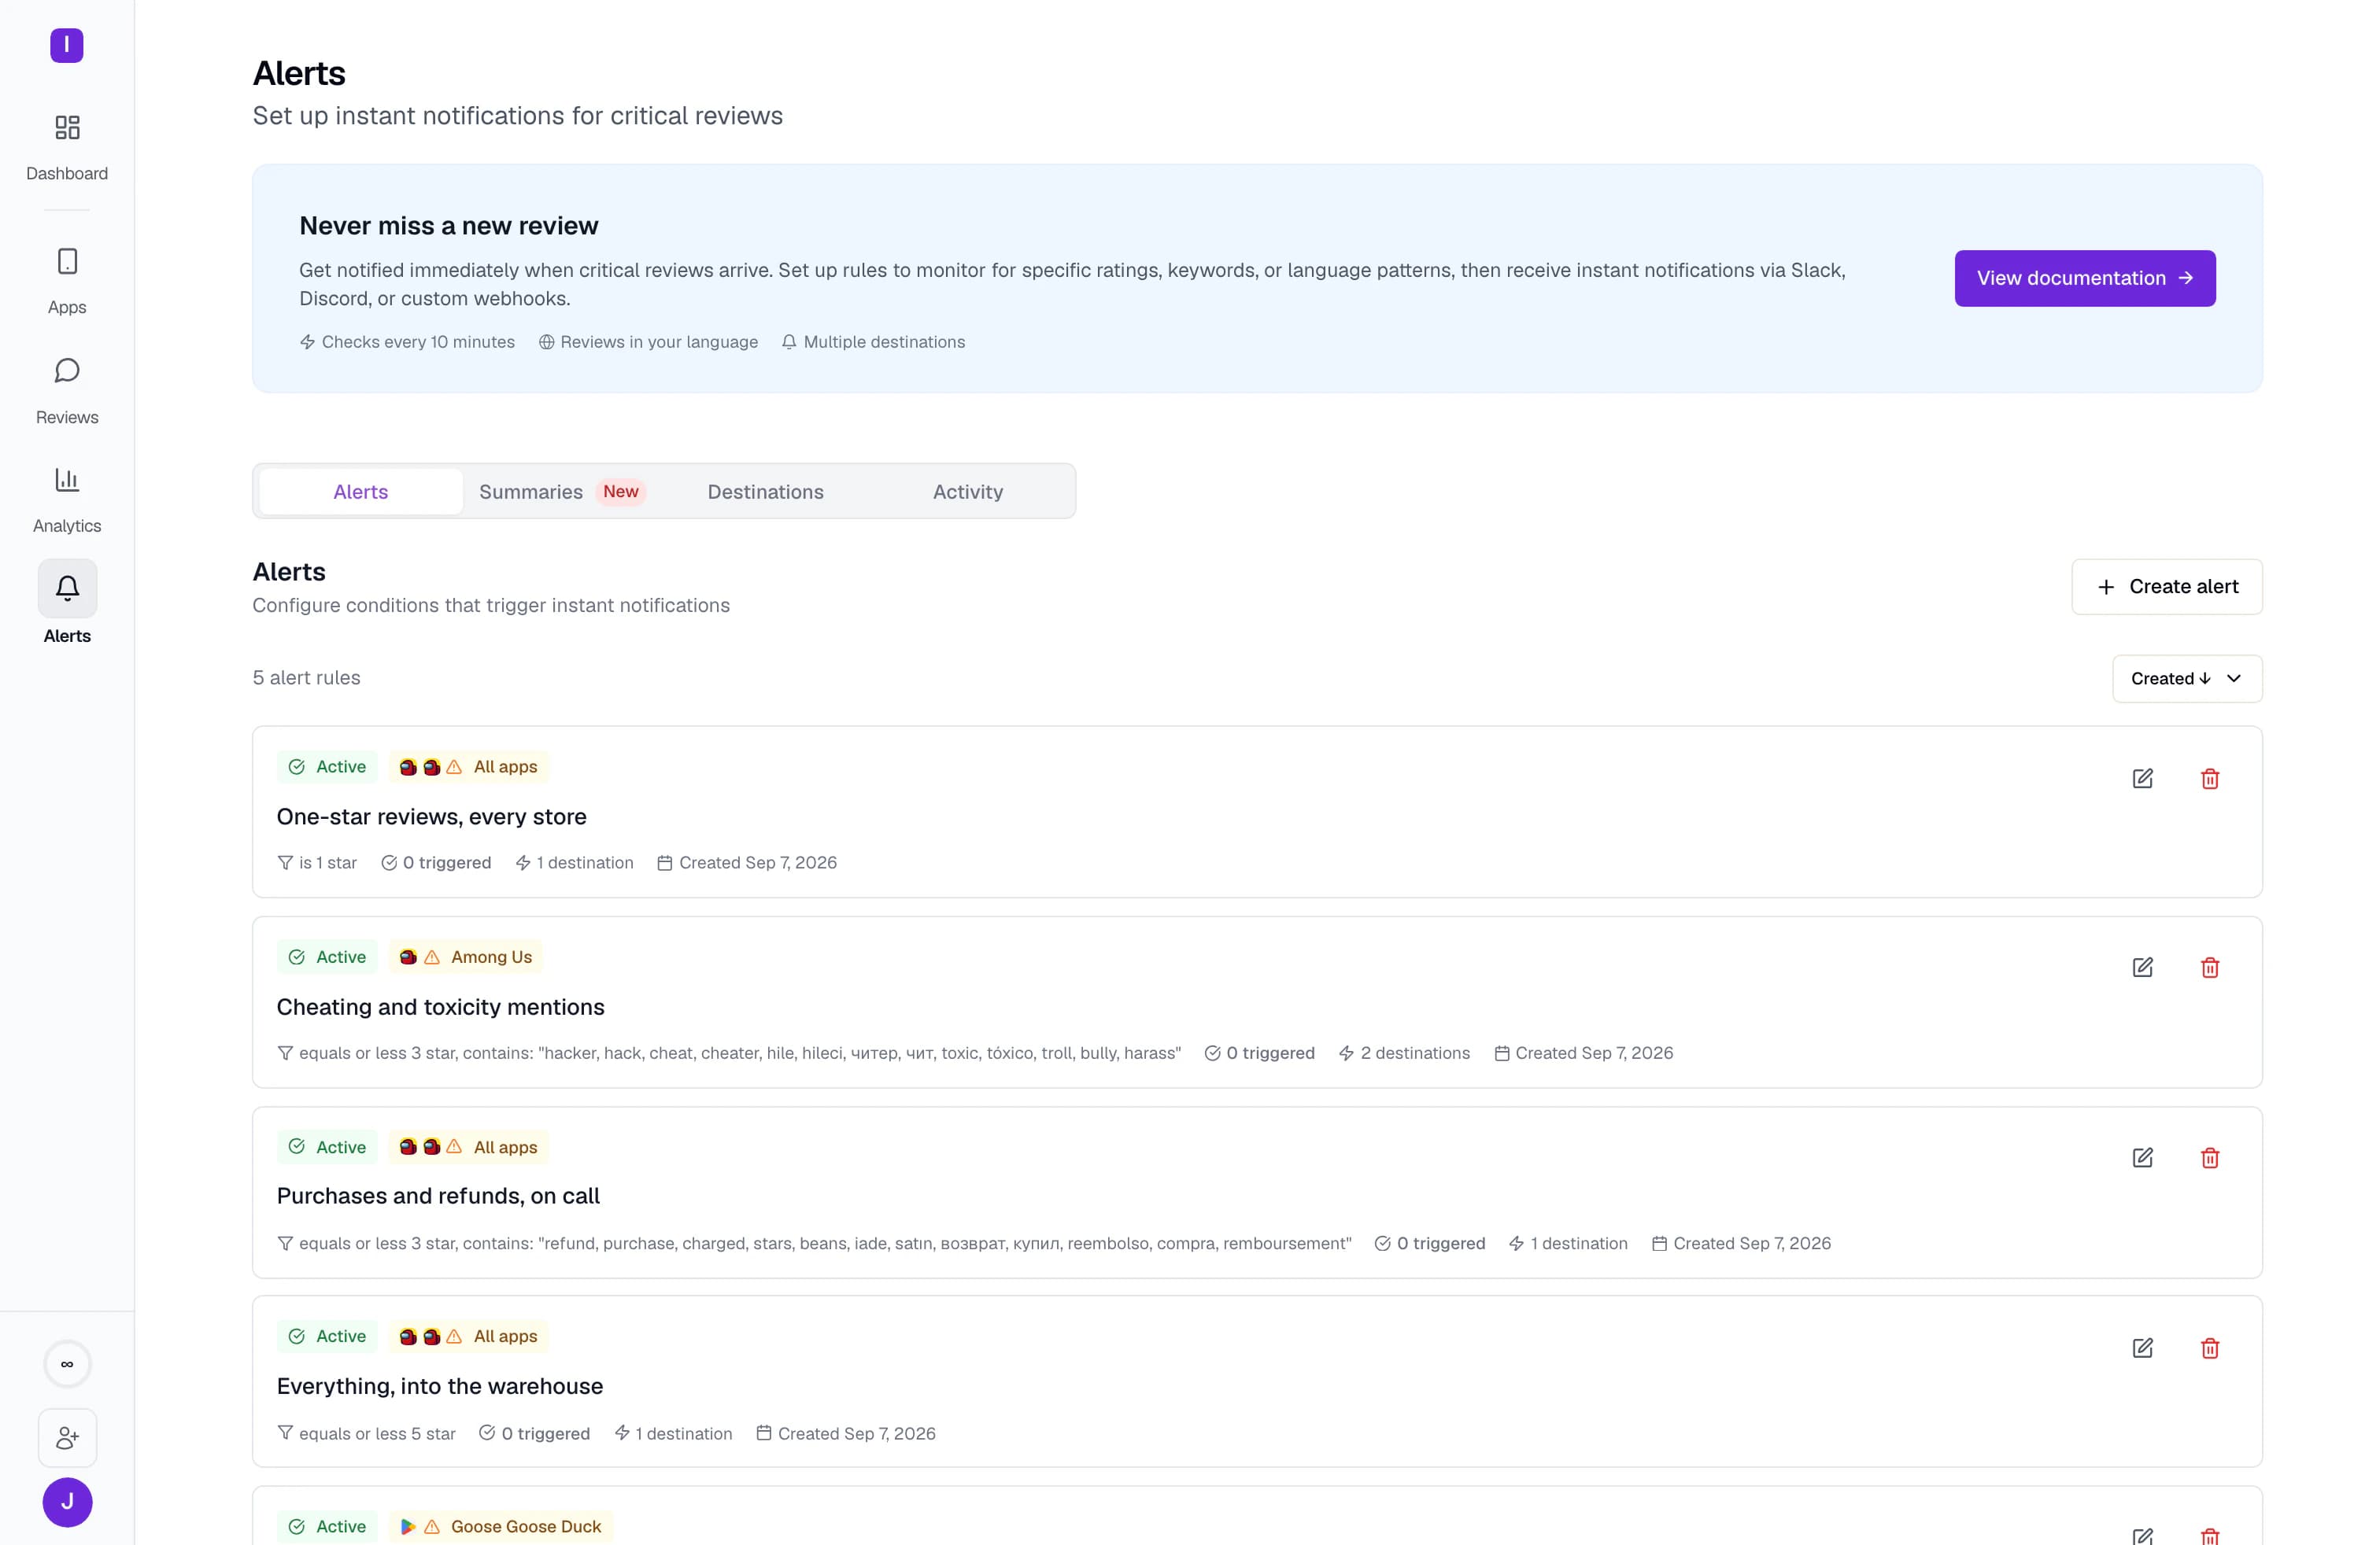Click '2 destinations' on Cheating alert
The width and height of the screenshot is (2380, 1545).
coord(1404,1053)
